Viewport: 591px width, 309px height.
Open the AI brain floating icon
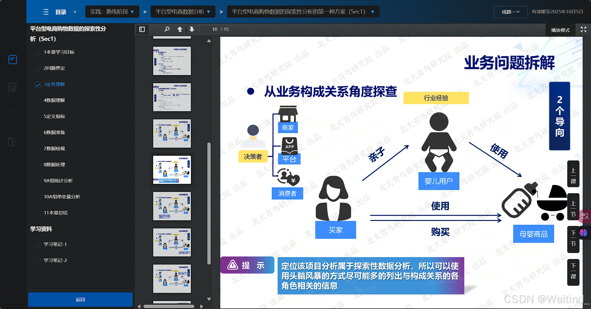584,233
